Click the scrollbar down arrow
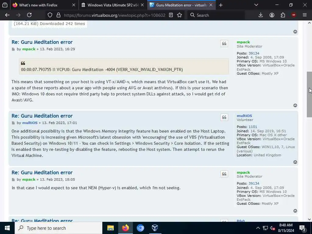The image size is (312, 234). click(x=309, y=219)
